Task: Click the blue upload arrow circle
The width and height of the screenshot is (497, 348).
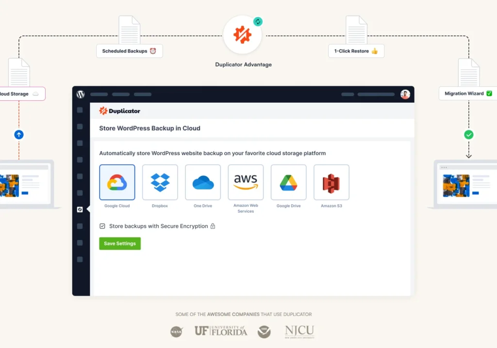Action: pyautogui.click(x=19, y=135)
